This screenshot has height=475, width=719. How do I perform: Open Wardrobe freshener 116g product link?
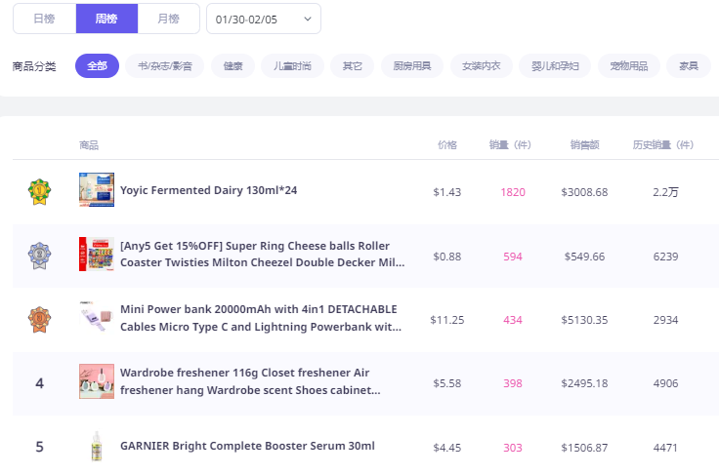tap(250, 381)
